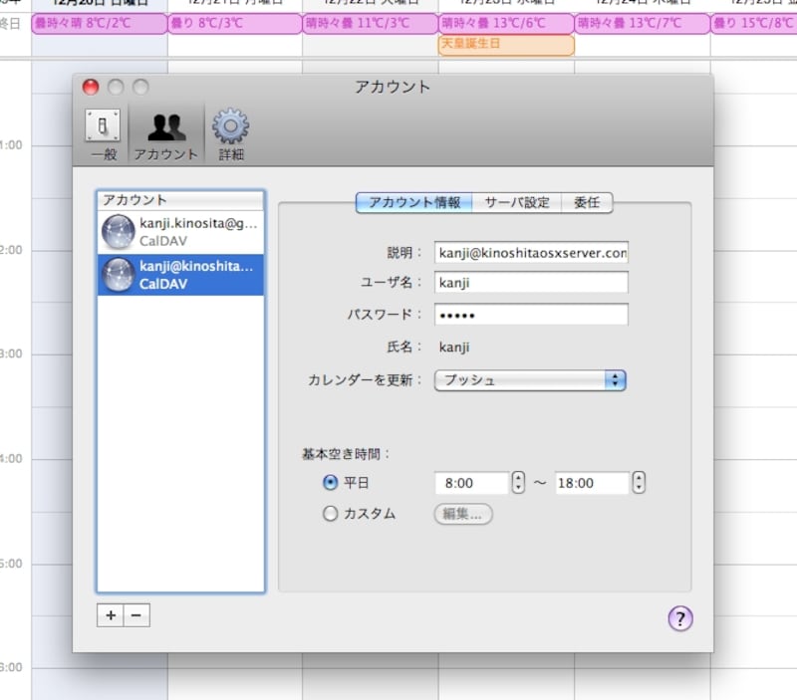Remove selected account with minus button
The height and width of the screenshot is (700, 797).
point(135,615)
